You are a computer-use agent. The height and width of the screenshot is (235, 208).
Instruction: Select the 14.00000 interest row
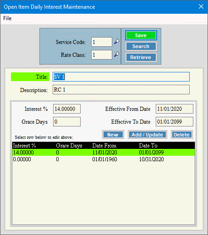tap(104, 153)
